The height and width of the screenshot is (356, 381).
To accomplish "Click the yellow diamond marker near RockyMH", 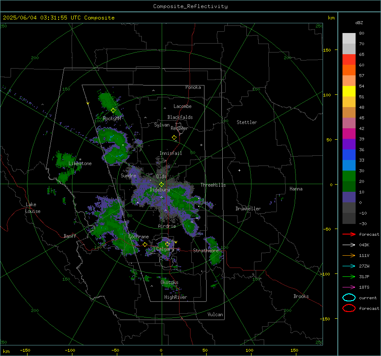I will [113, 110].
